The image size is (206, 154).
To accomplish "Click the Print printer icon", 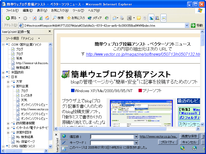I will (x=122, y=18).
